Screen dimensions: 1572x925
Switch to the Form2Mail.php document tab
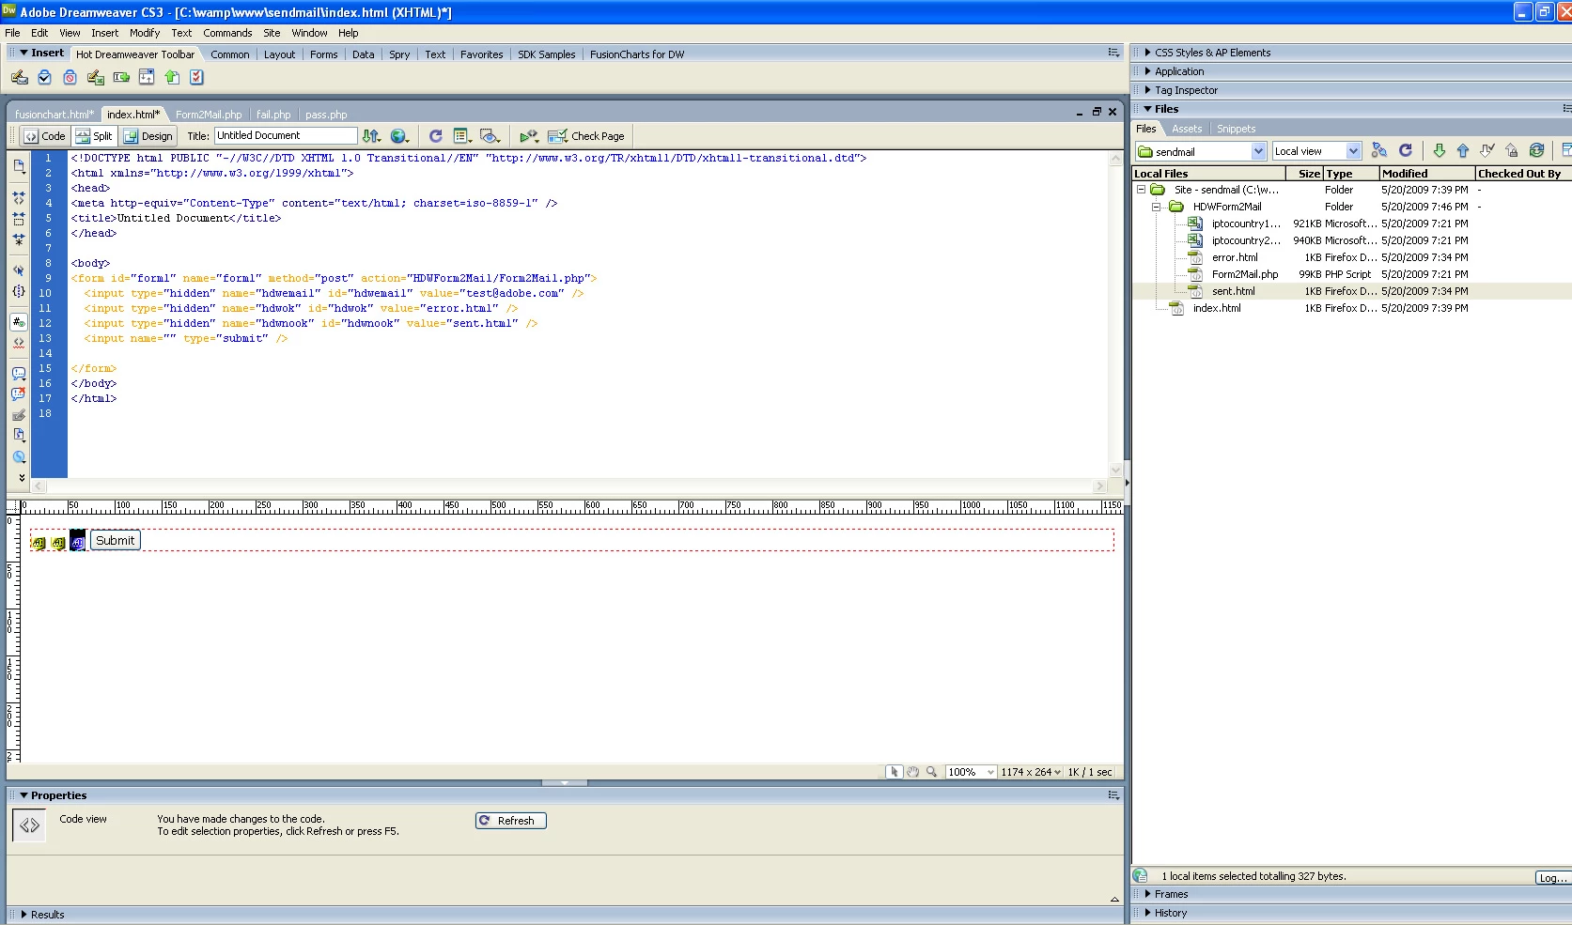(x=209, y=115)
